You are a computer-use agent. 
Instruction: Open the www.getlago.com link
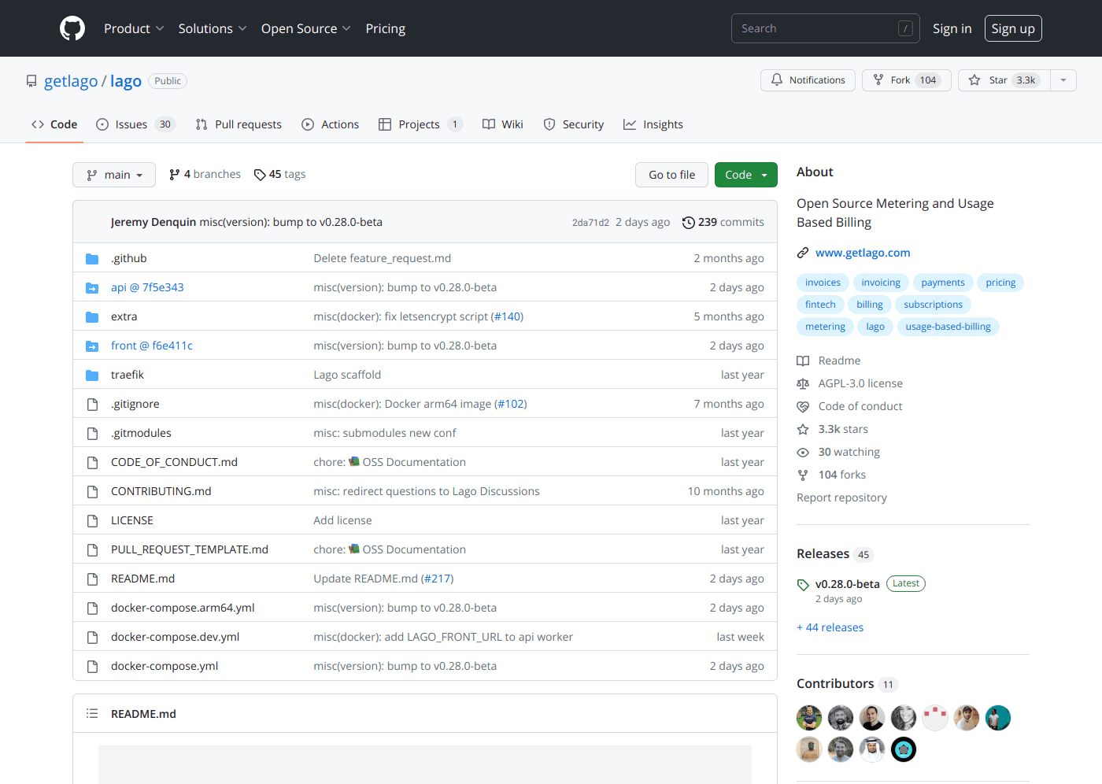(863, 253)
